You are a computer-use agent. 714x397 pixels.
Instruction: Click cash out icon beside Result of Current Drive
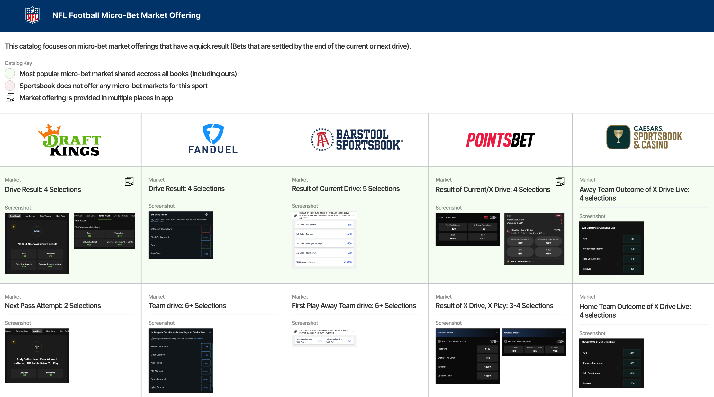tap(558, 230)
